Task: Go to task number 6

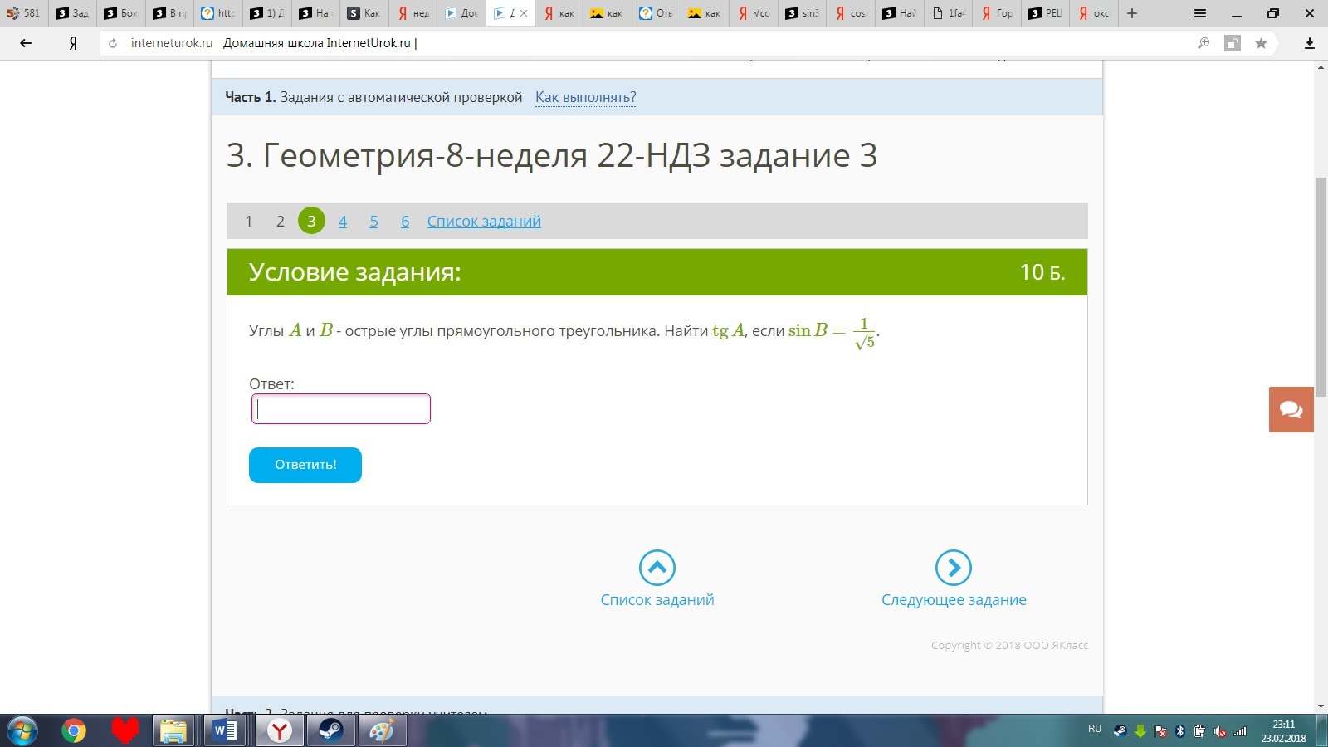Action: click(x=405, y=221)
